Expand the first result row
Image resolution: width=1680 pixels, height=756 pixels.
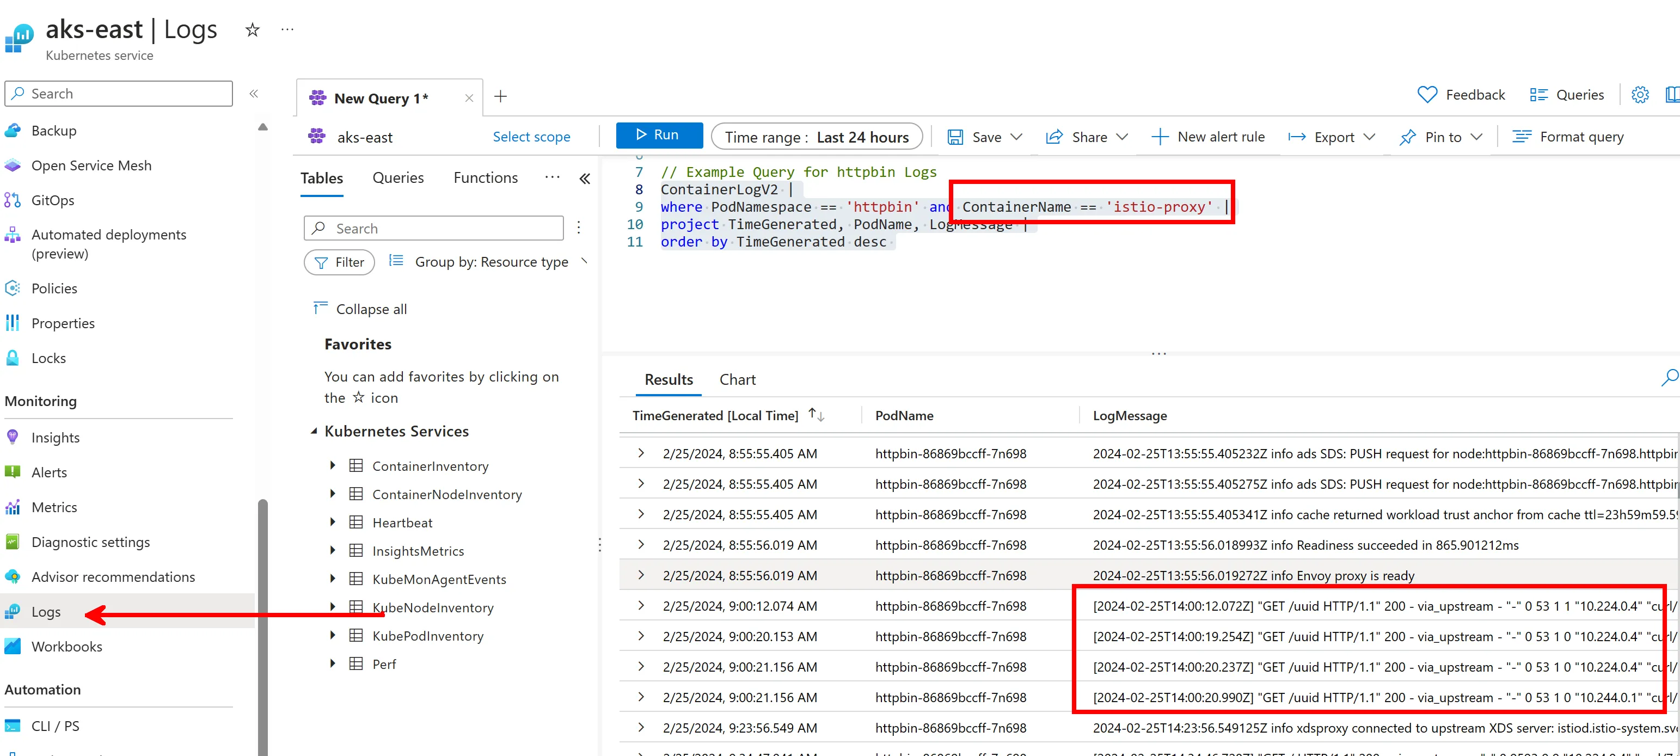(641, 453)
